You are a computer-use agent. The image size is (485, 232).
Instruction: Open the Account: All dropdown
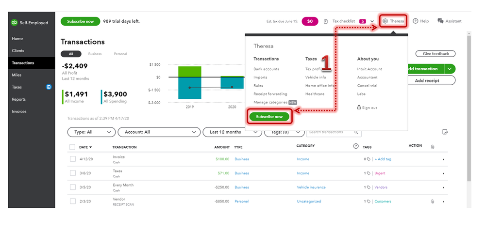coord(159,132)
